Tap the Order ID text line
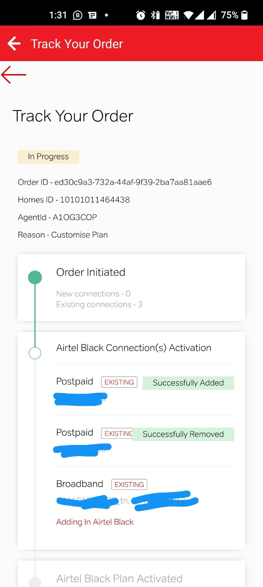Screen dimensions: 263x587 (x=115, y=182)
